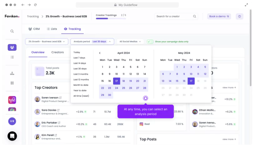Image resolution: width=256 pixels, height=148 pixels.
Task: Open Soren Iverson's external link icon
Action: (x=60, y=98)
